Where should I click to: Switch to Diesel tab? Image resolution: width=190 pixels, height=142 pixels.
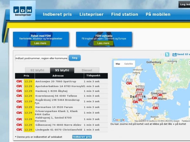point(87,70)
